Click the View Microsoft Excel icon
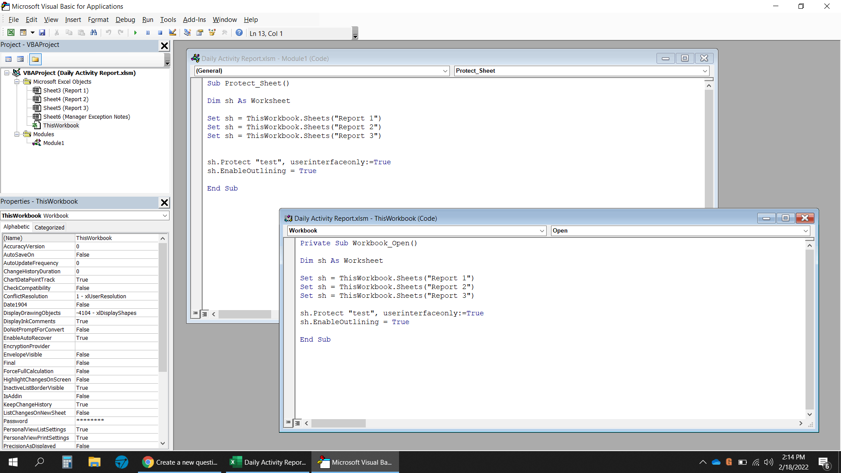The height and width of the screenshot is (473, 841). pyautogui.click(x=11, y=33)
